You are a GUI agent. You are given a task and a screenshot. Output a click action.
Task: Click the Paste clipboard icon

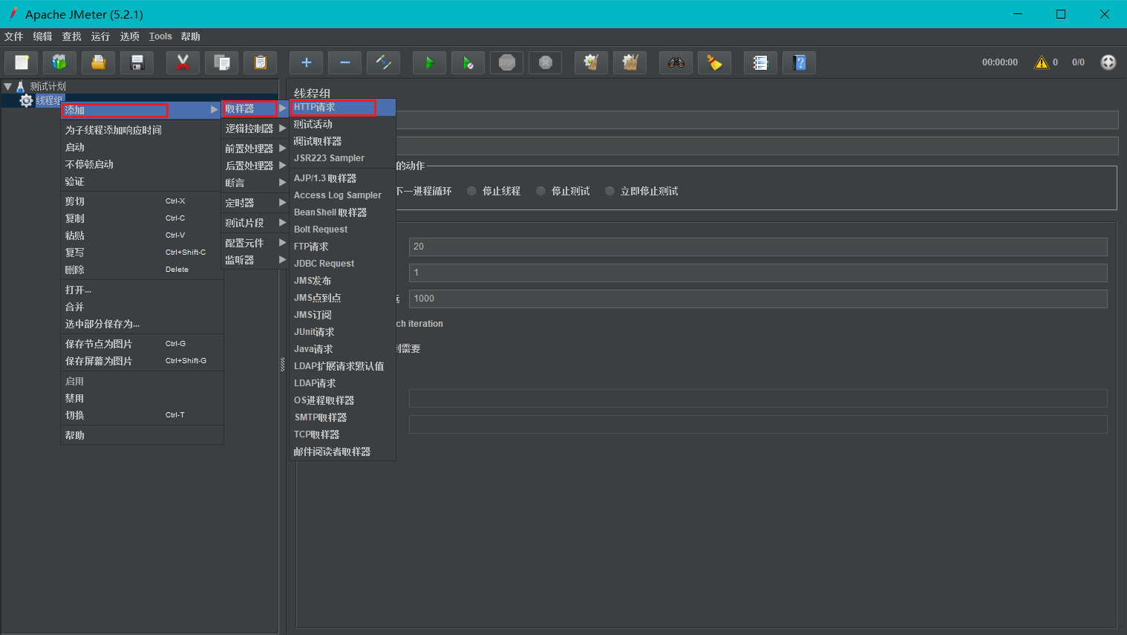click(260, 62)
